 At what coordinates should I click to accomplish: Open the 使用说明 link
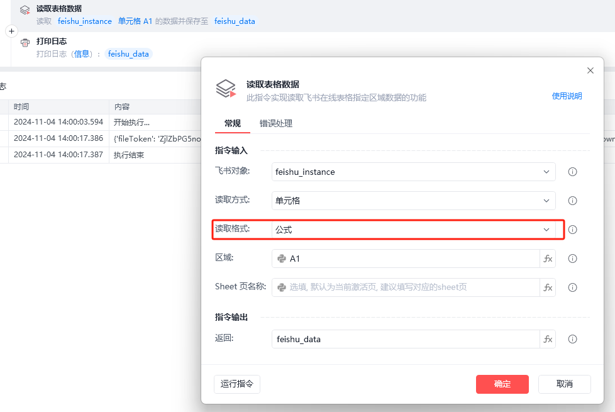pyautogui.click(x=567, y=96)
